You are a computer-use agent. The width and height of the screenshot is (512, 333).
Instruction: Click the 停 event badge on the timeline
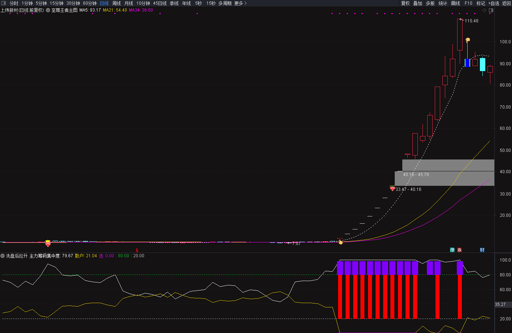[452, 250]
